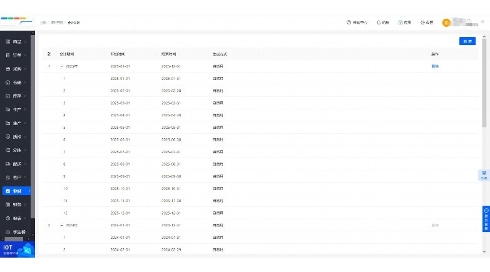Click the main vertical scrollbar thumb
The height and width of the screenshot is (272, 490).
click(484, 83)
